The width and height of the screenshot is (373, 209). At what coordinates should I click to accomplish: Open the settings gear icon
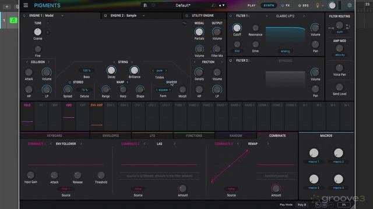[x=349, y=5]
